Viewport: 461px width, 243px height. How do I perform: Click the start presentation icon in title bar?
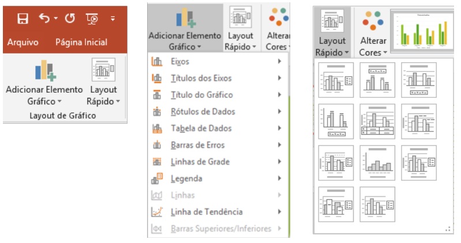point(91,18)
